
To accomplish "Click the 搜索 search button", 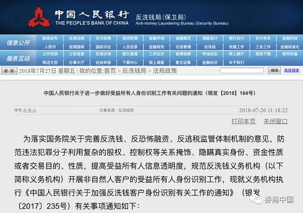I will tap(274, 70).
